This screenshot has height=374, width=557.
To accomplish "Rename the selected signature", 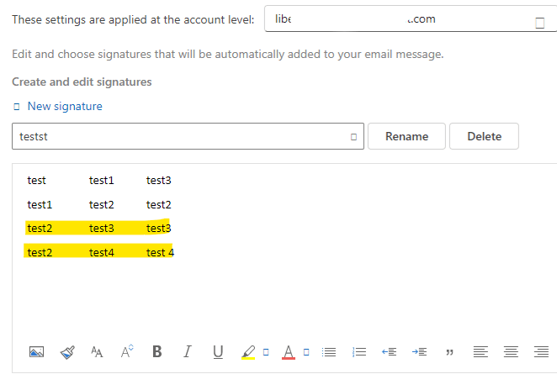I will tap(406, 136).
